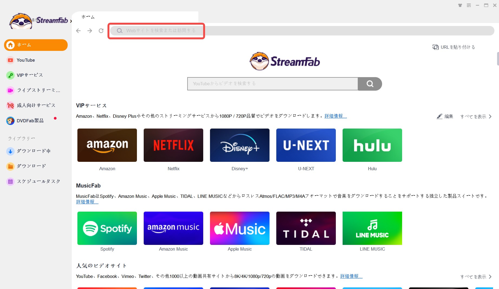Open ダウンロード中 in the library
Image resolution: width=499 pixels, height=289 pixels.
click(36, 151)
